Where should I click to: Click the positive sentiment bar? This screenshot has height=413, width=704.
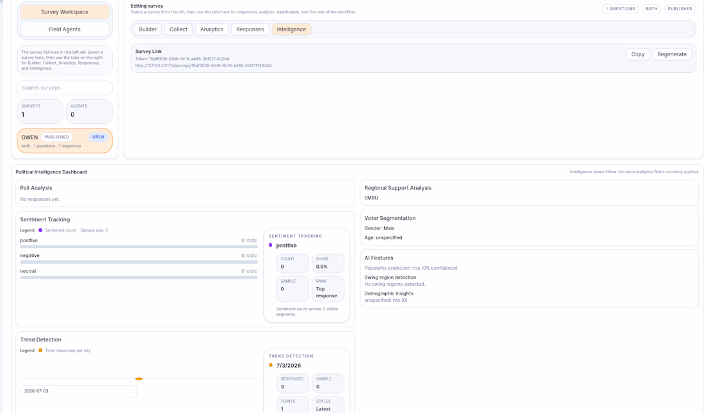[x=139, y=247]
